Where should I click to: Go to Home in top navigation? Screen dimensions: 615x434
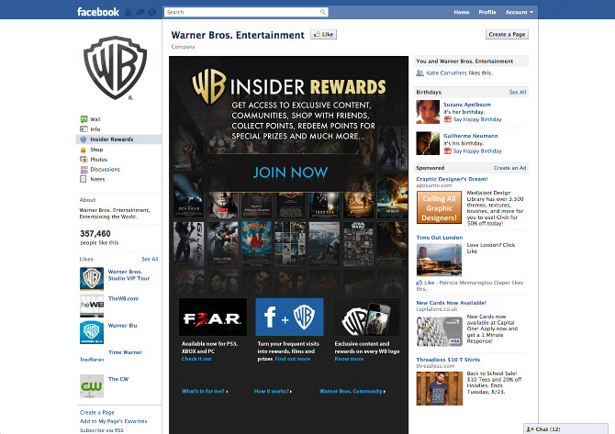pyautogui.click(x=462, y=12)
